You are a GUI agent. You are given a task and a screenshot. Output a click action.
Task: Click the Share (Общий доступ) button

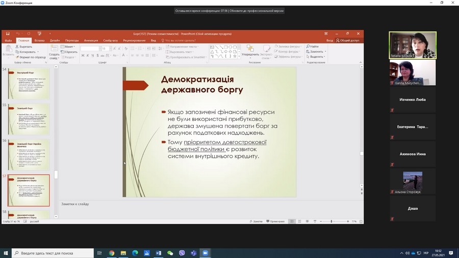[347, 40]
